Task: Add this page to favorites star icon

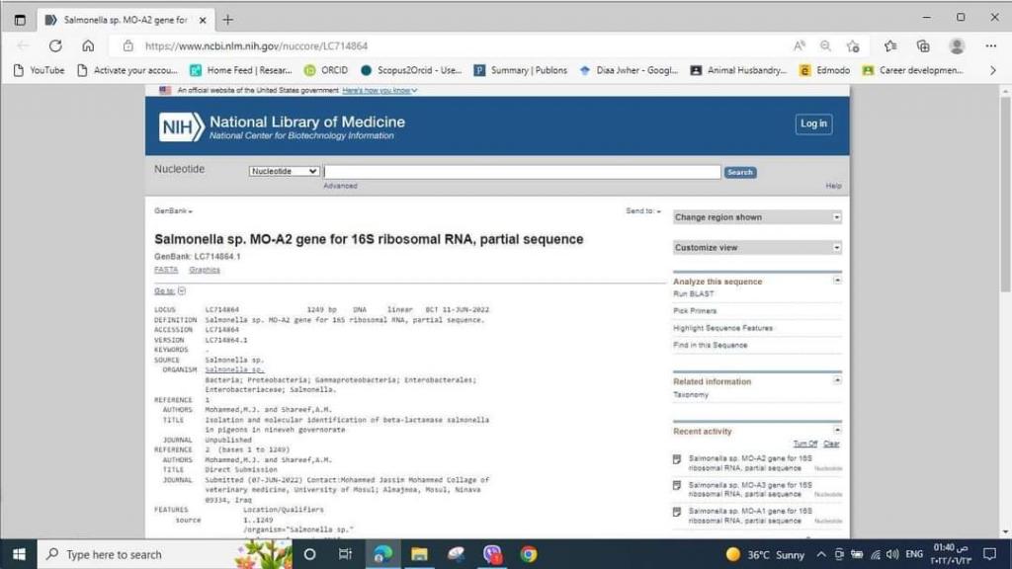Action: (x=853, y=45)
